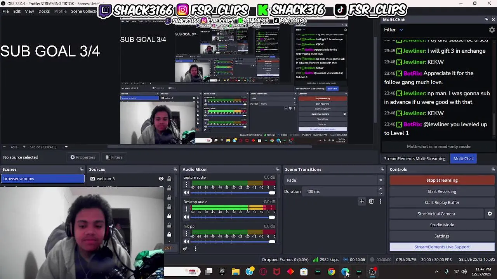Mute capture audio
The height and width of the screenshot is (279, 497).
(x=186, y=193)
